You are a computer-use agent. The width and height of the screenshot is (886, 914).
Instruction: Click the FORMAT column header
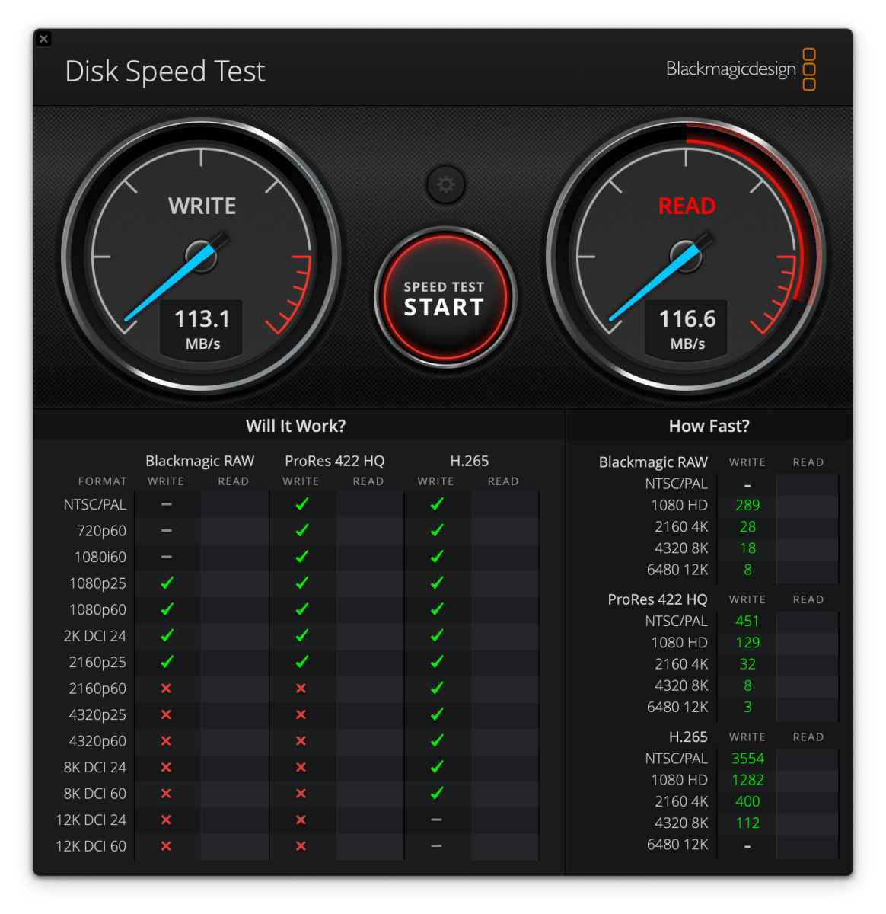pyautogui.click(x=102, y=481)
